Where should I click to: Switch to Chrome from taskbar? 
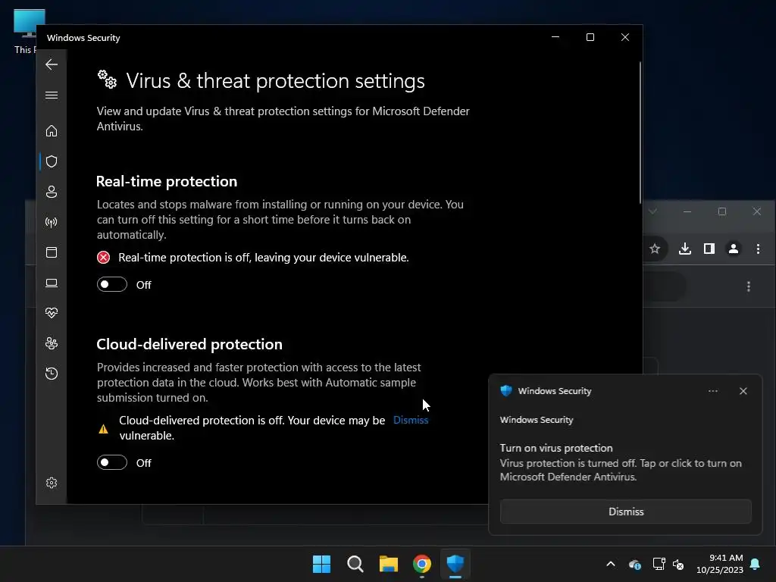pyautogui.click(x=422, y=564)
